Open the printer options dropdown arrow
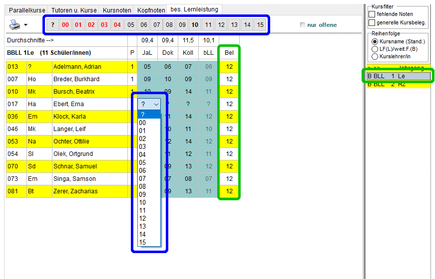The image size is (435, 279). pos(25,25)
